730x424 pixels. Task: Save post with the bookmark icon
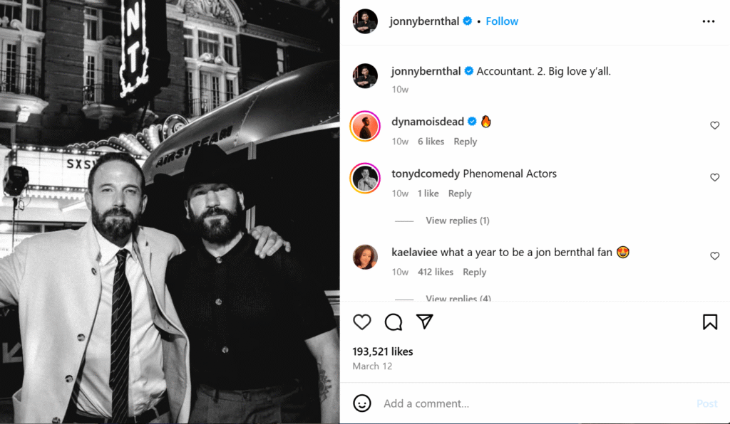pyautogui.click(x=710, y=322)
